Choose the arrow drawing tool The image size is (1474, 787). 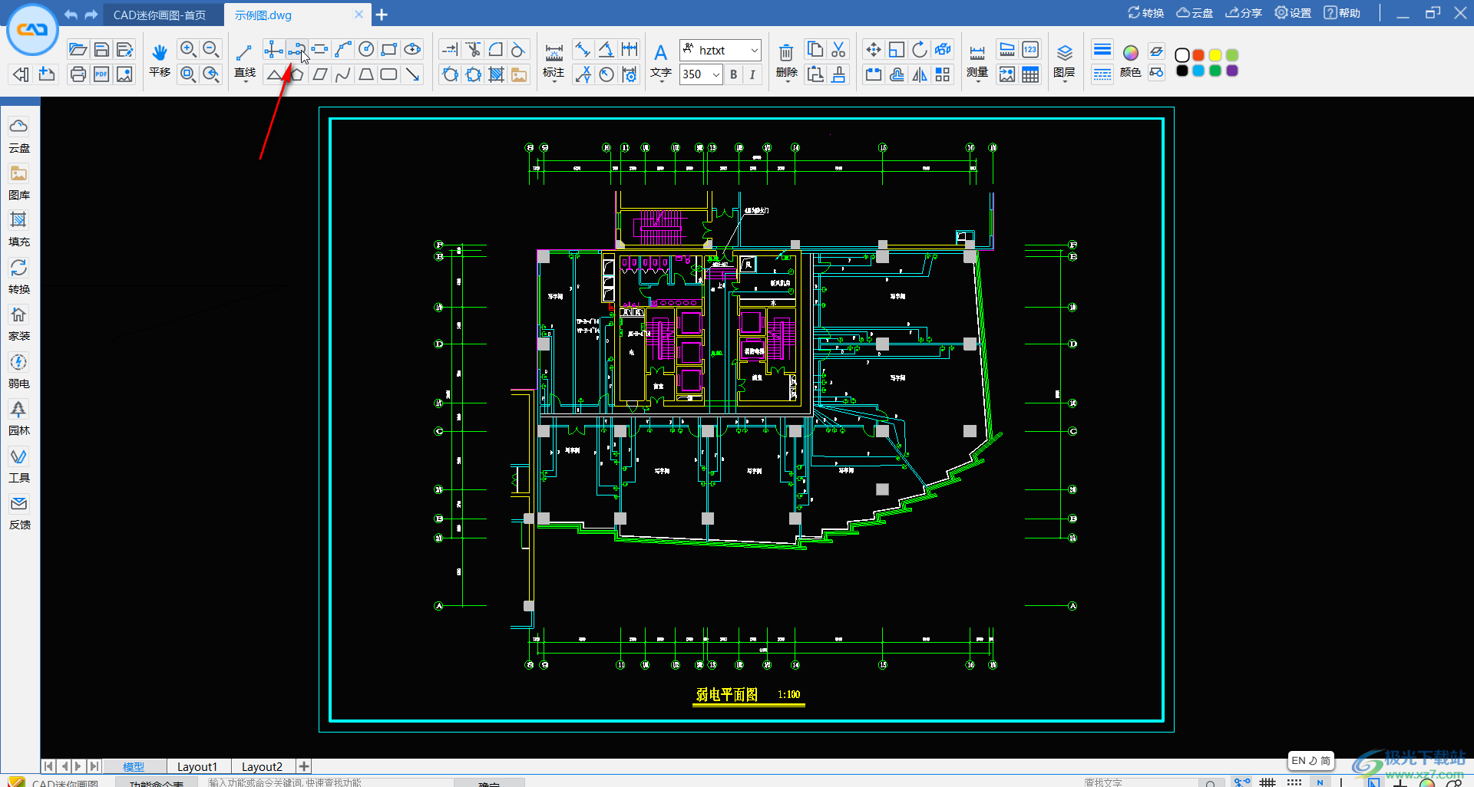tap(412, 74)
